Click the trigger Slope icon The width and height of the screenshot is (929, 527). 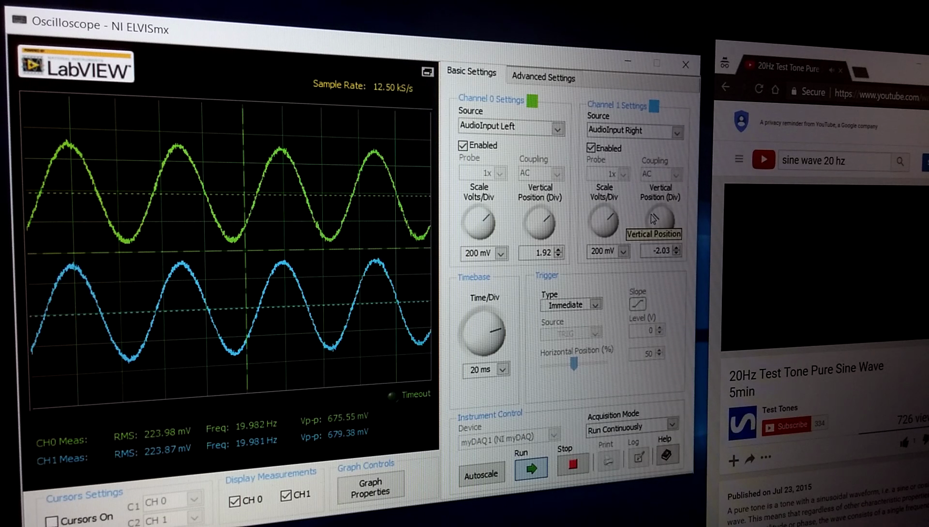637,304
